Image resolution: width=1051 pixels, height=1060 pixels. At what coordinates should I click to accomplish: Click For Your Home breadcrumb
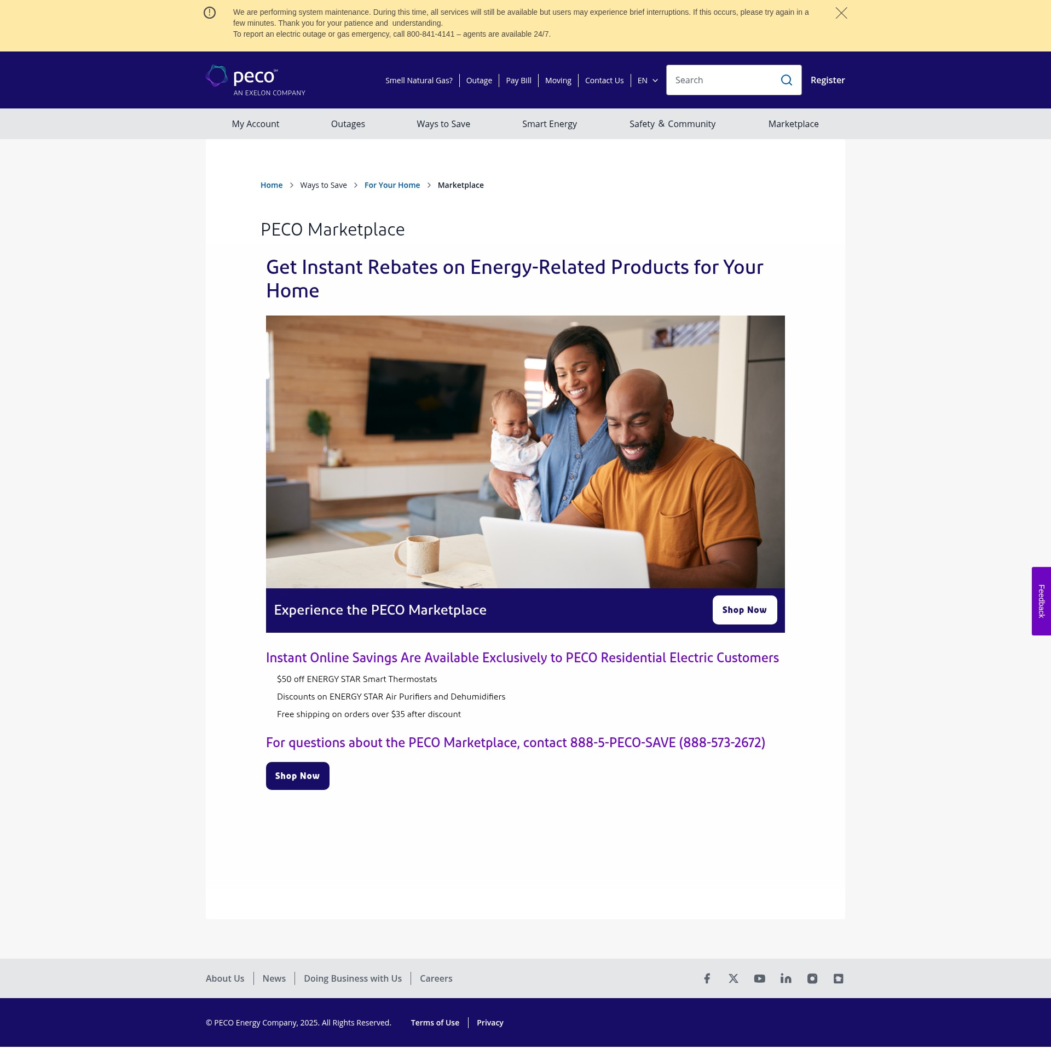click(392, 185)
